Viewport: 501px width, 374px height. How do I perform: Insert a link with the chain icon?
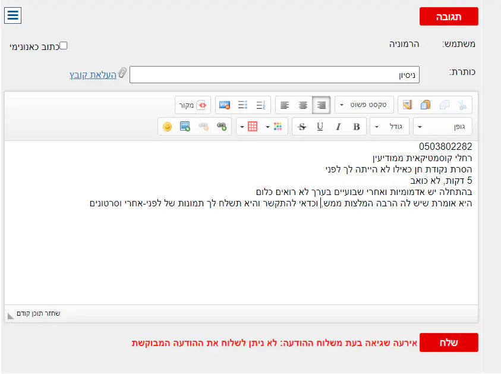tap(222, 127)
